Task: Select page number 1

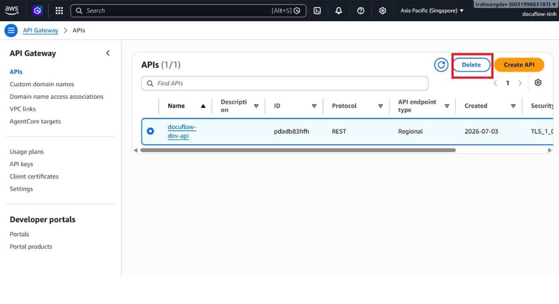Action: click(x=508, y=84)
